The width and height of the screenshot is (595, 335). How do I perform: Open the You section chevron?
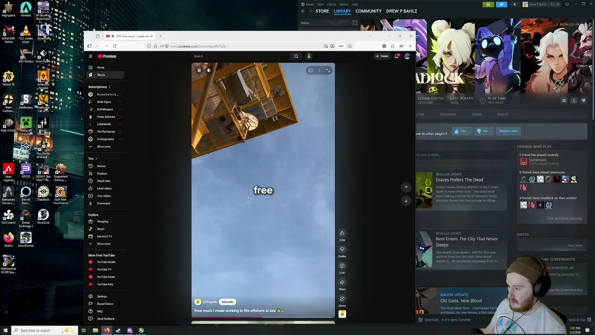point(97,159)
